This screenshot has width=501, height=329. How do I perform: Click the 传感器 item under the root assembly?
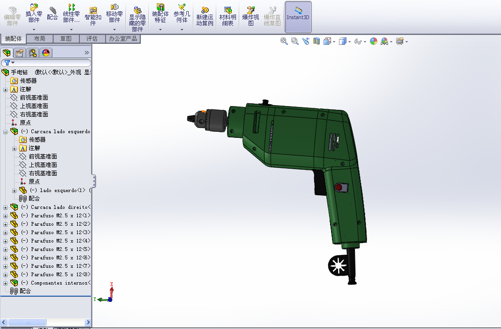[x=28, y=81]
